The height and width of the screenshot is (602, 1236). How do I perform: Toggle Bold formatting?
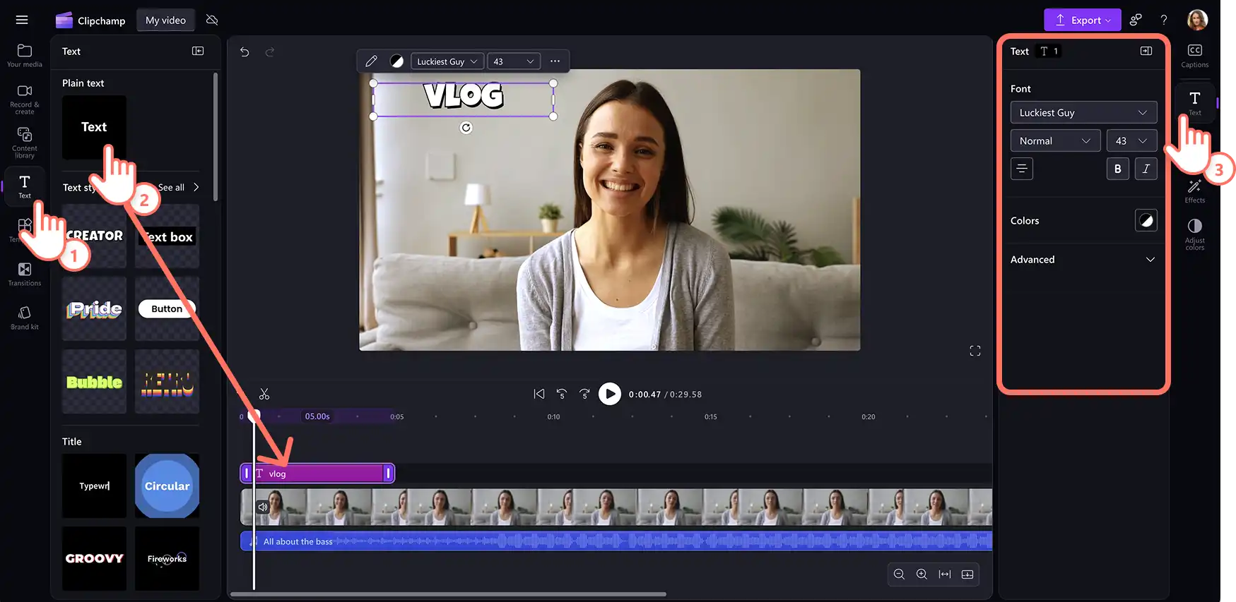click(x=1117, y=169)
